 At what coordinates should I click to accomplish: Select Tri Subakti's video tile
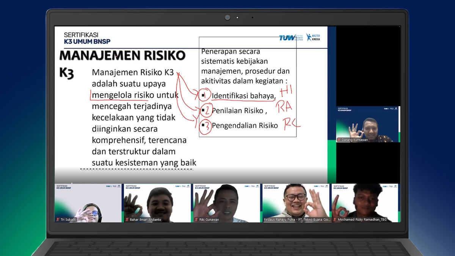(88, 203)
